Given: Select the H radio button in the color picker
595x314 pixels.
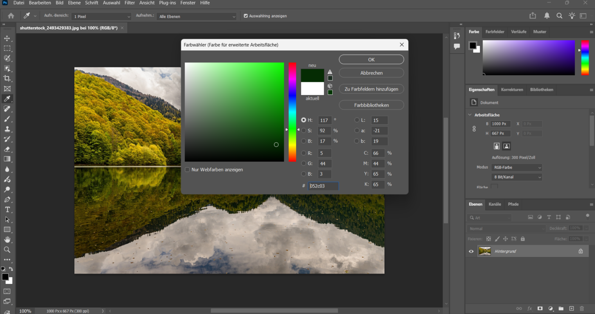Looking at the screenshot, I should [302, 120].
